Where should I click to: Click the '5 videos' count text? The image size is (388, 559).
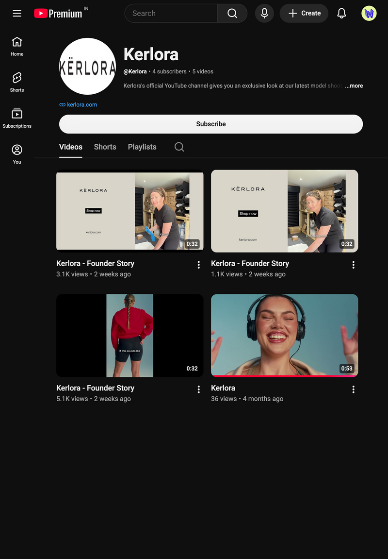point(203,71)
